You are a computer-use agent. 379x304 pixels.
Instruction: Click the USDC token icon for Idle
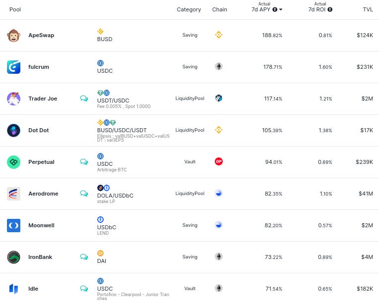click(x=100, y=281)
